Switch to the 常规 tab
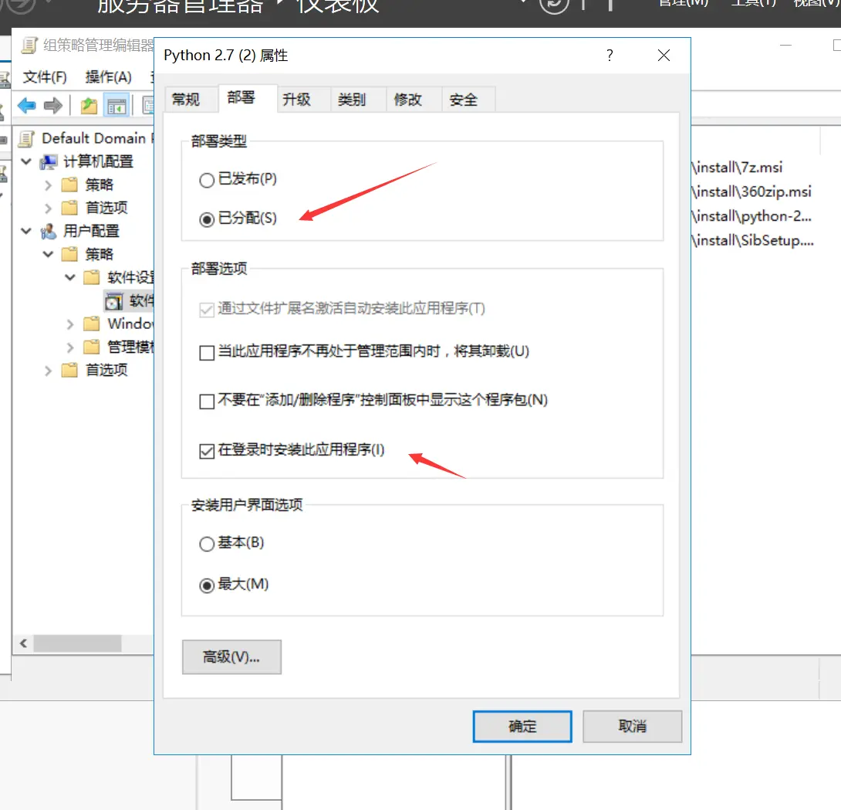 pyautogui.click(x=191, y=100)
